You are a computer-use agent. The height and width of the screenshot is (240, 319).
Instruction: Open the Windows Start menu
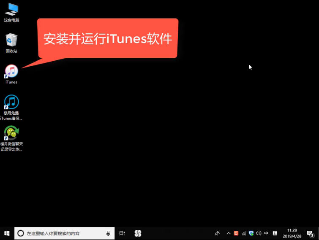pyautogui.click(x=7, y=233)
